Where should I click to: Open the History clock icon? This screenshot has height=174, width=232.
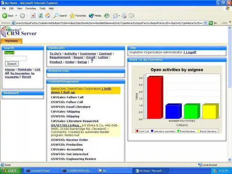pyautogui.click(x=107, y=16)
